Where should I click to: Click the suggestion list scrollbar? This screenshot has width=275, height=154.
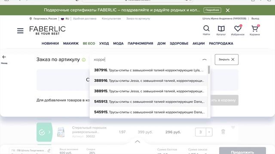[x=209, y=70]
